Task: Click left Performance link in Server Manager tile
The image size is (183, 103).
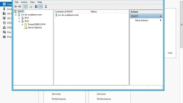Action: [59, 99]
